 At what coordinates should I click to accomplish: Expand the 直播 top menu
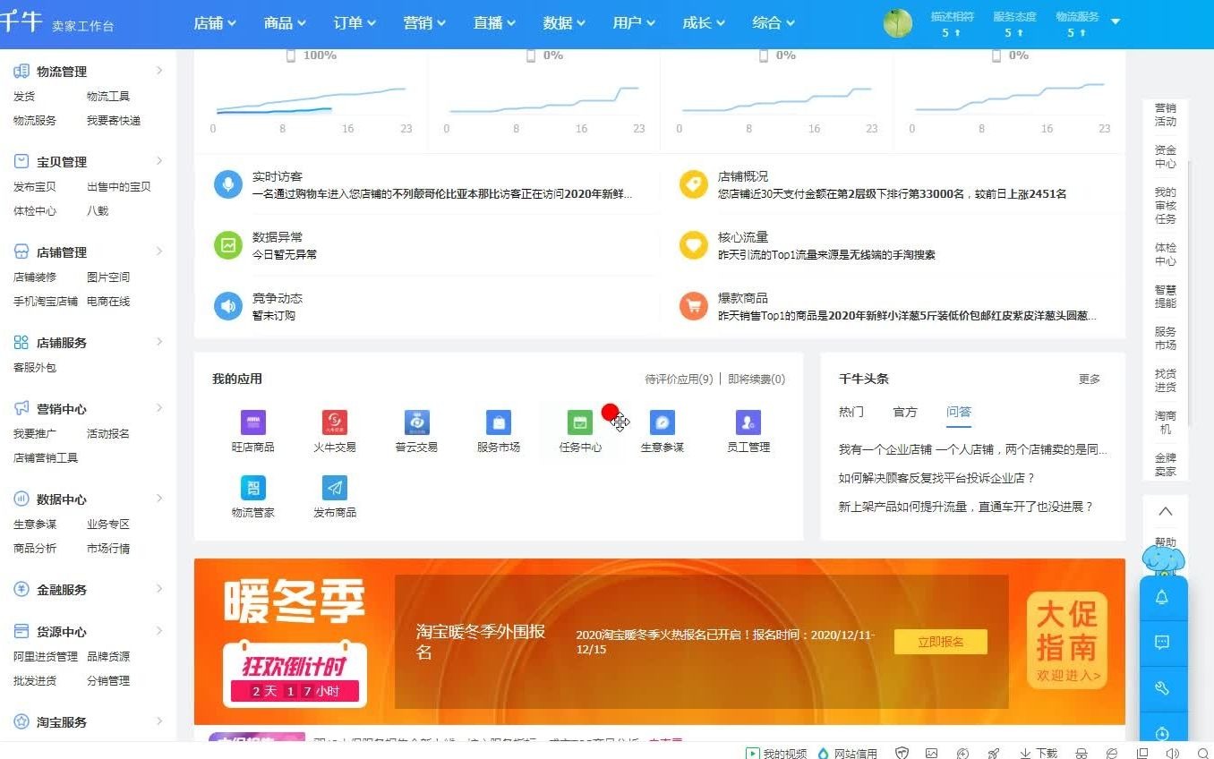click(494, 23)
